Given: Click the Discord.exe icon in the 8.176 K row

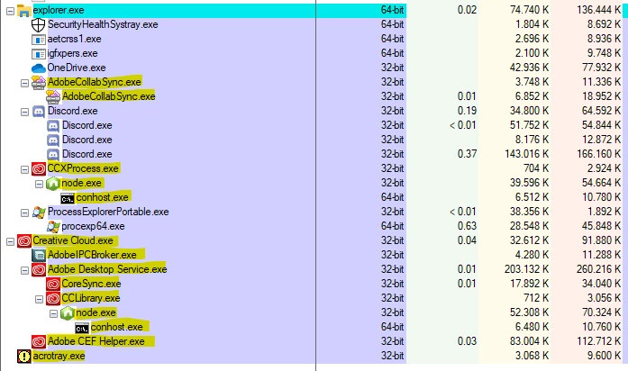Looking at the screenshot, I should 53,140.
